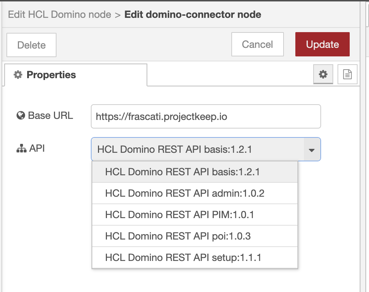
Task: Click the Edit domino-connector node title
Action: click(x=193, y=15)
